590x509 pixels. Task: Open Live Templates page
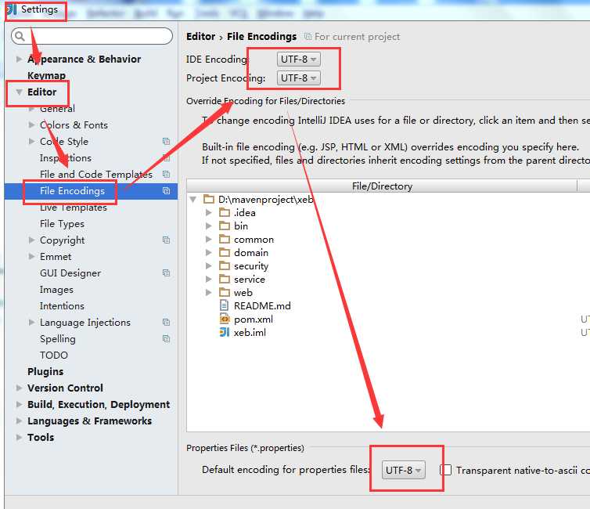click(74, 208)
